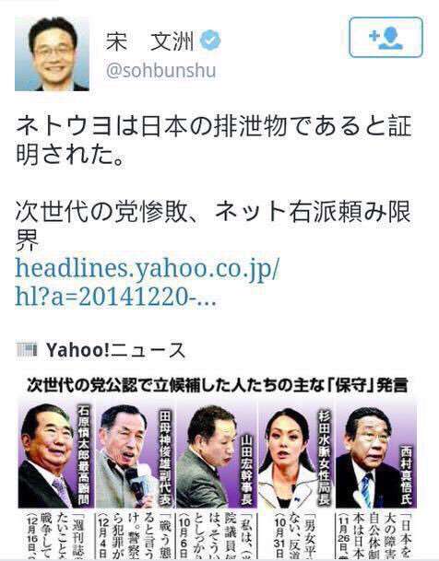The image size is (439, 561).
Task: Tap the 山田宏 portrait
Action: tap(207, 455)
